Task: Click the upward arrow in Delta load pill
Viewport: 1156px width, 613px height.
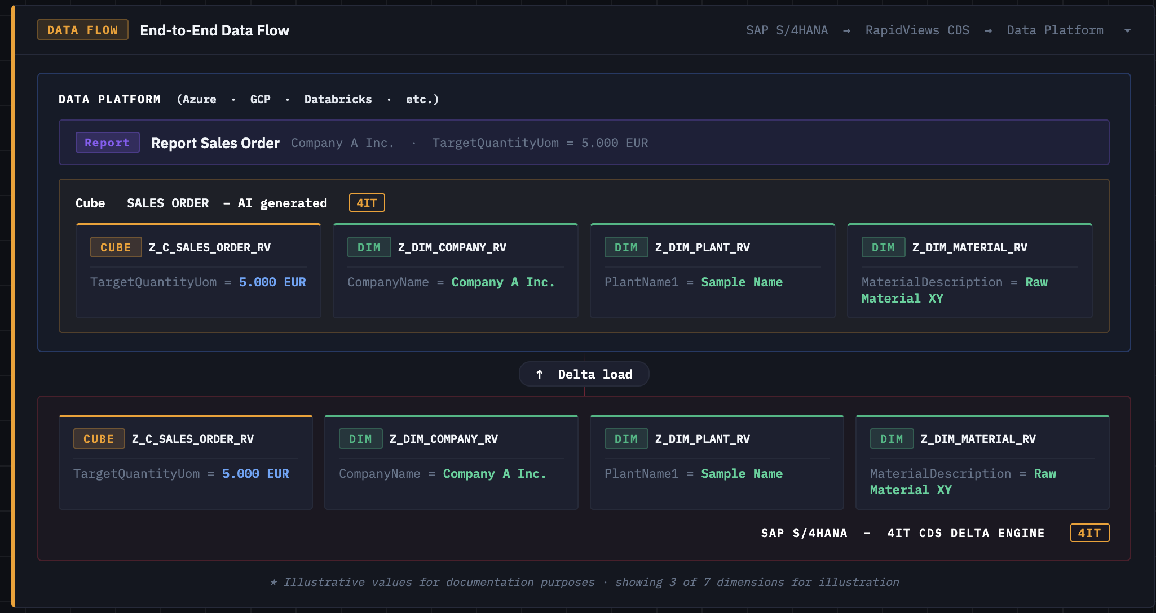Action: coord(540,374)
